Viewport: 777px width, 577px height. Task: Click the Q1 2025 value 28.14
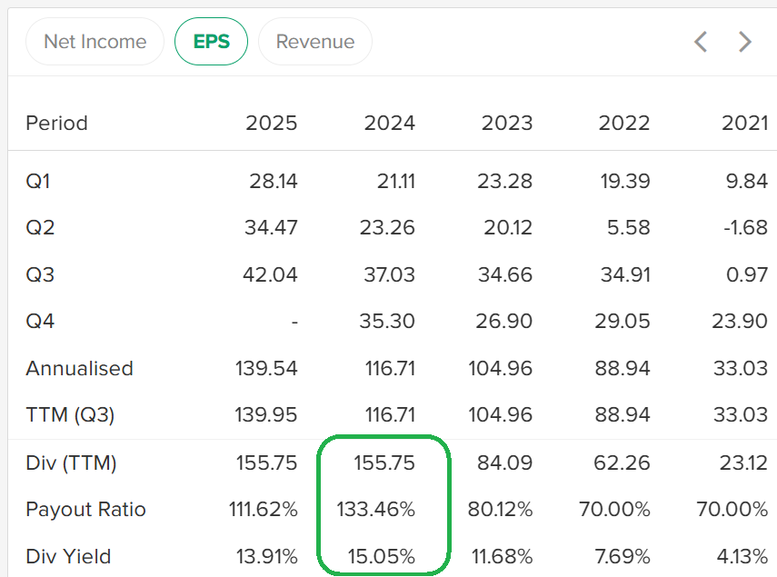(273, 181)
